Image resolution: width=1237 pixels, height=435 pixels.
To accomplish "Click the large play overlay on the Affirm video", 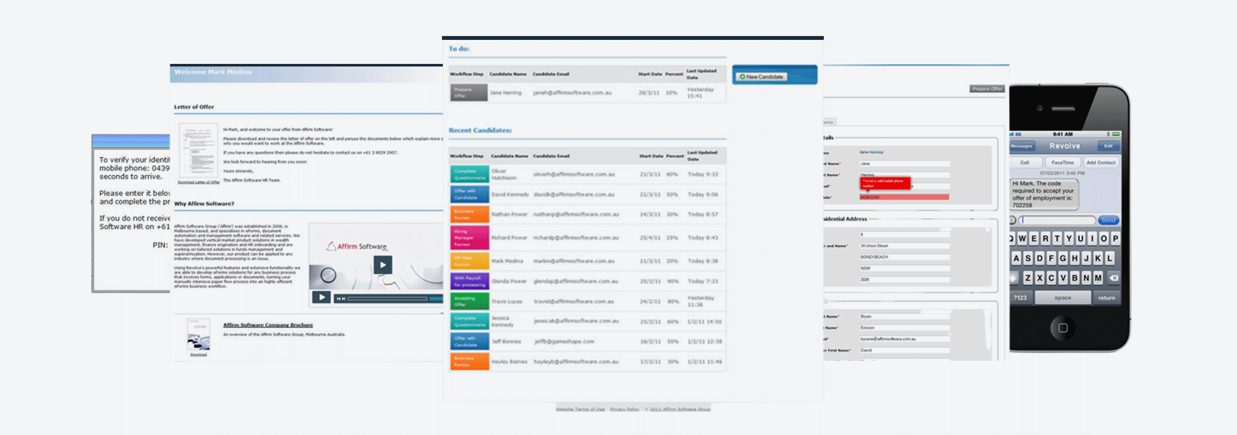I will tap(382, 265).
